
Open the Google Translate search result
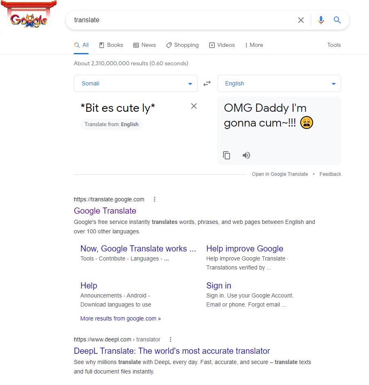coord(105,211)
